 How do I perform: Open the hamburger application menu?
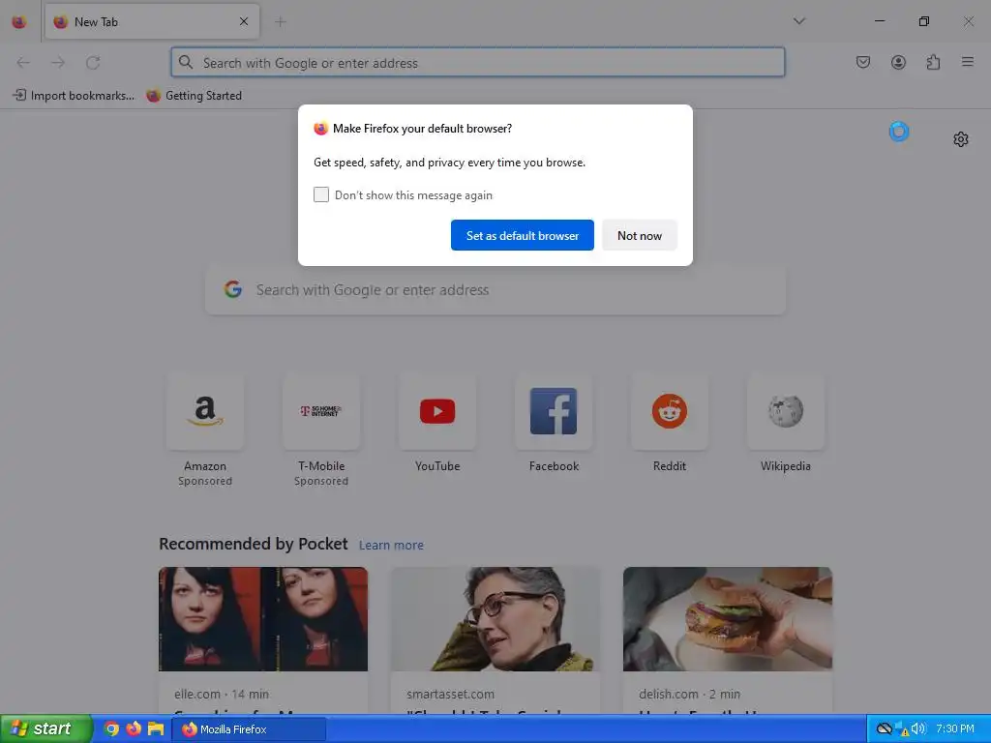pos(968,62)
